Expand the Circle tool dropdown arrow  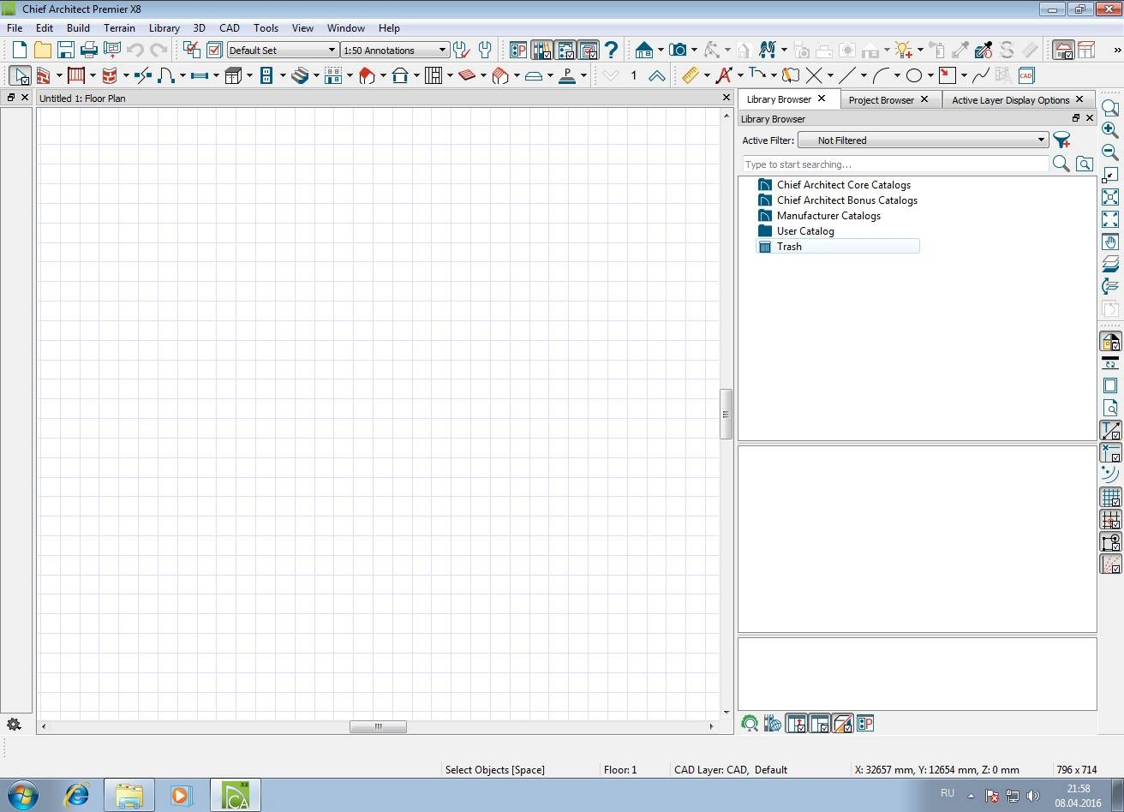pyautogui.click(x=930, y=75)
